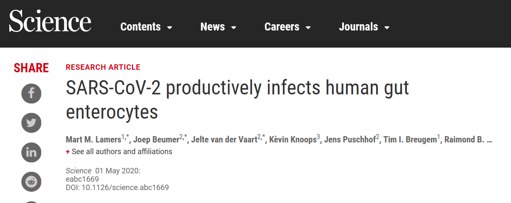Open author Jelte van der Vaart

(x=224, y=140)
